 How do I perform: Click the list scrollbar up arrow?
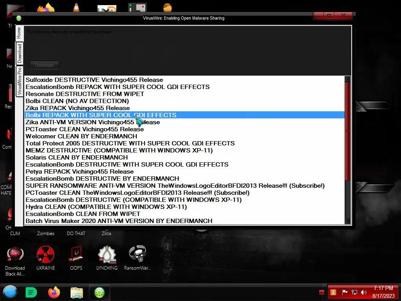click(x=347, y=79)
